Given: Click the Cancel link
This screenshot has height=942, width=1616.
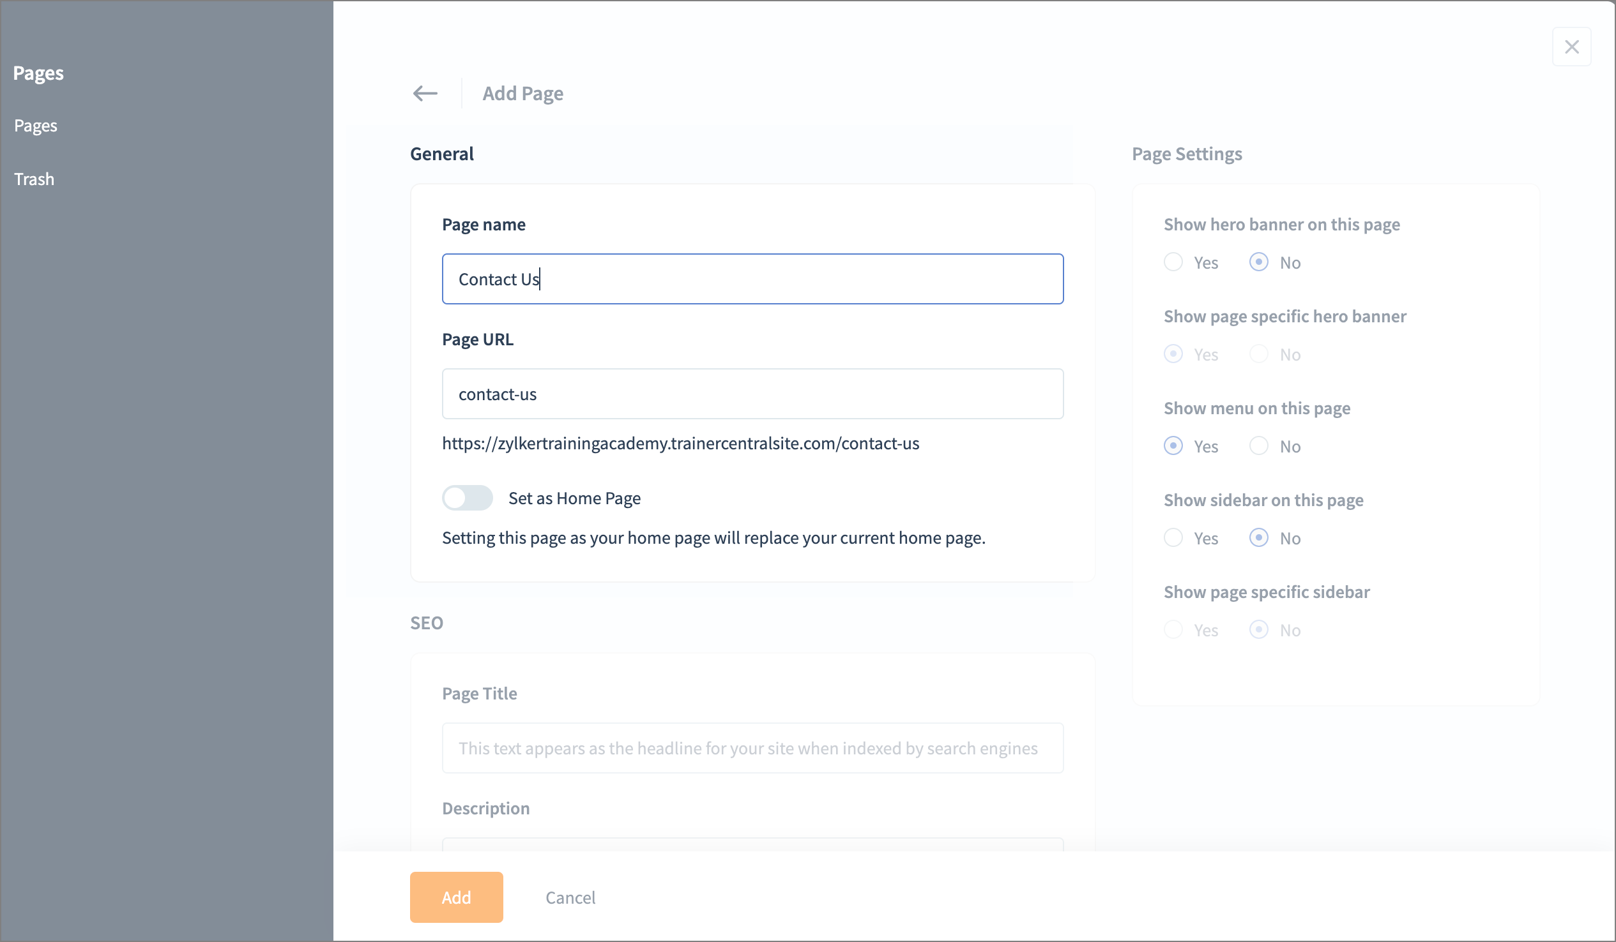Looking at the screenshot, I should tap(570, 897).
